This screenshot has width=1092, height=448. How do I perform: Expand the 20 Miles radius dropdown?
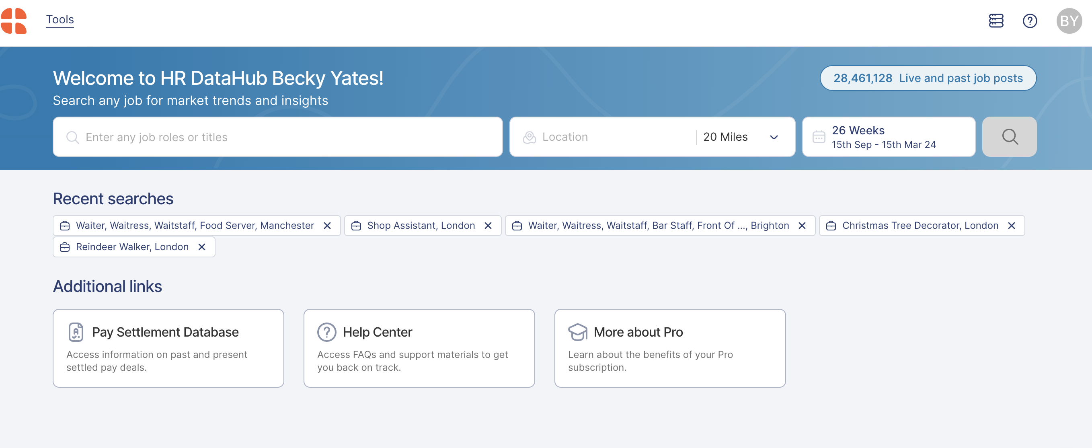tap(741, 137)
